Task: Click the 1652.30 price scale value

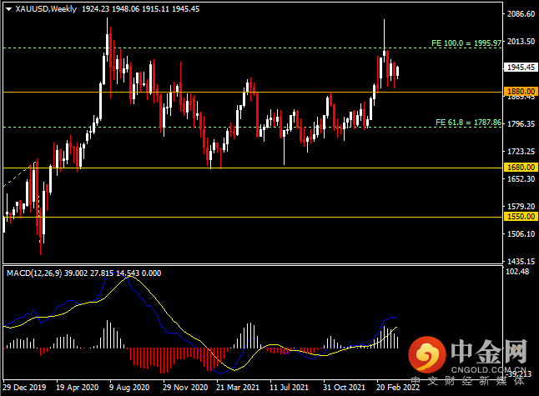Action: pos(521,179)
